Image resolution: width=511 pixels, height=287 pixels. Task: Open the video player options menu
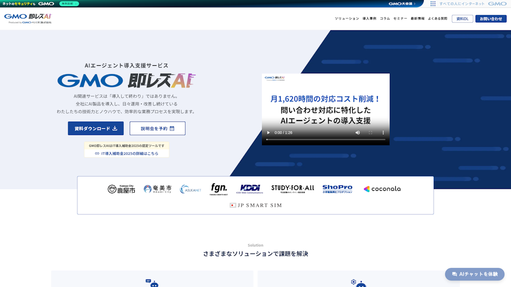383,133
